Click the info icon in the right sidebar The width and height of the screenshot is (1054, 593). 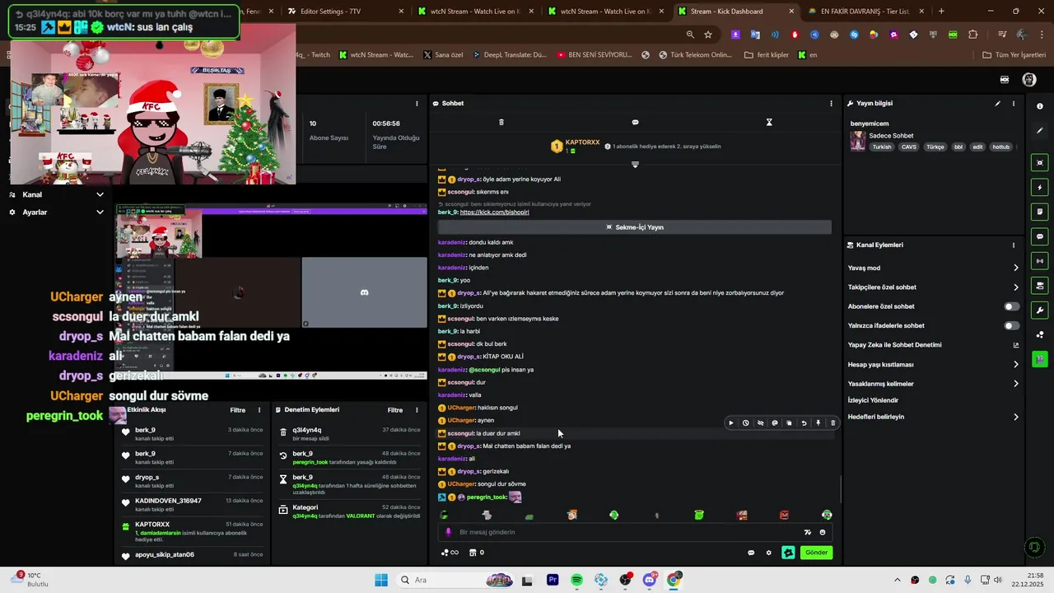pos(1040,106)
